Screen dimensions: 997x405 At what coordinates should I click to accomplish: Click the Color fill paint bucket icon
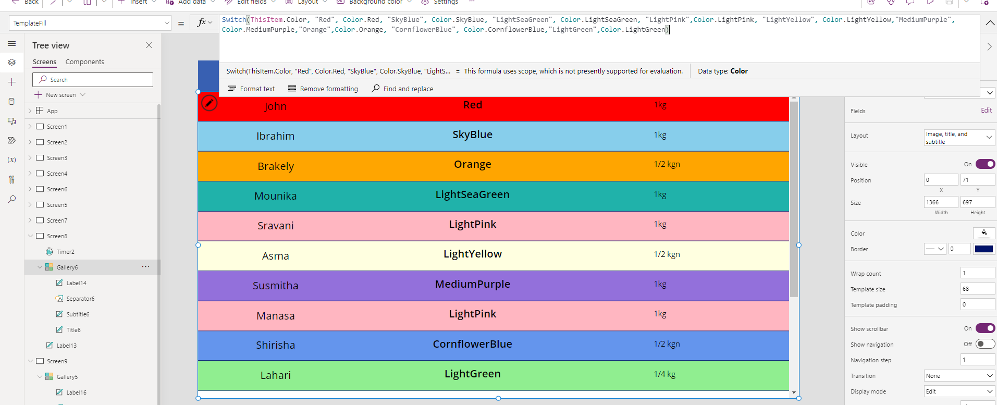point(984,233)
